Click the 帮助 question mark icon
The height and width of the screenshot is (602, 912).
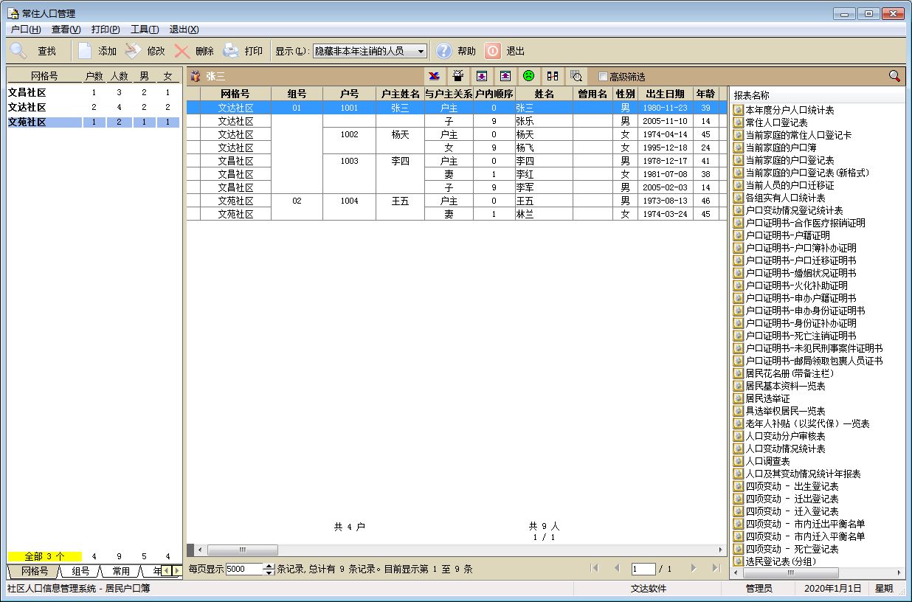[443, 51]
